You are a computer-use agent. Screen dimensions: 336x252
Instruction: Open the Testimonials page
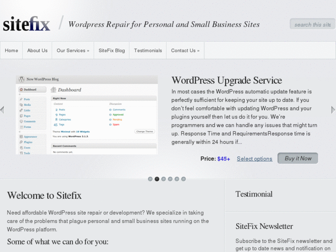pyautogui.click(x=148, y=50)
